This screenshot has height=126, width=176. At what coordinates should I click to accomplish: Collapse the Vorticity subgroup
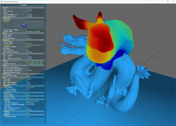pos(3,111)
